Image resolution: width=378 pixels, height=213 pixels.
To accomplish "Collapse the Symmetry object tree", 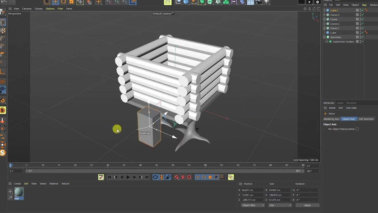I will point(324,37).
